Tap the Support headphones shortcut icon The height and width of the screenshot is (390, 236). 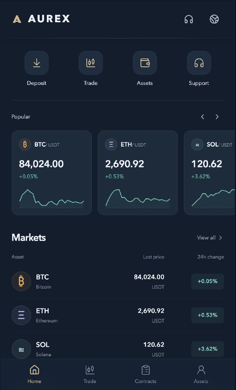(x=199, y=63)
